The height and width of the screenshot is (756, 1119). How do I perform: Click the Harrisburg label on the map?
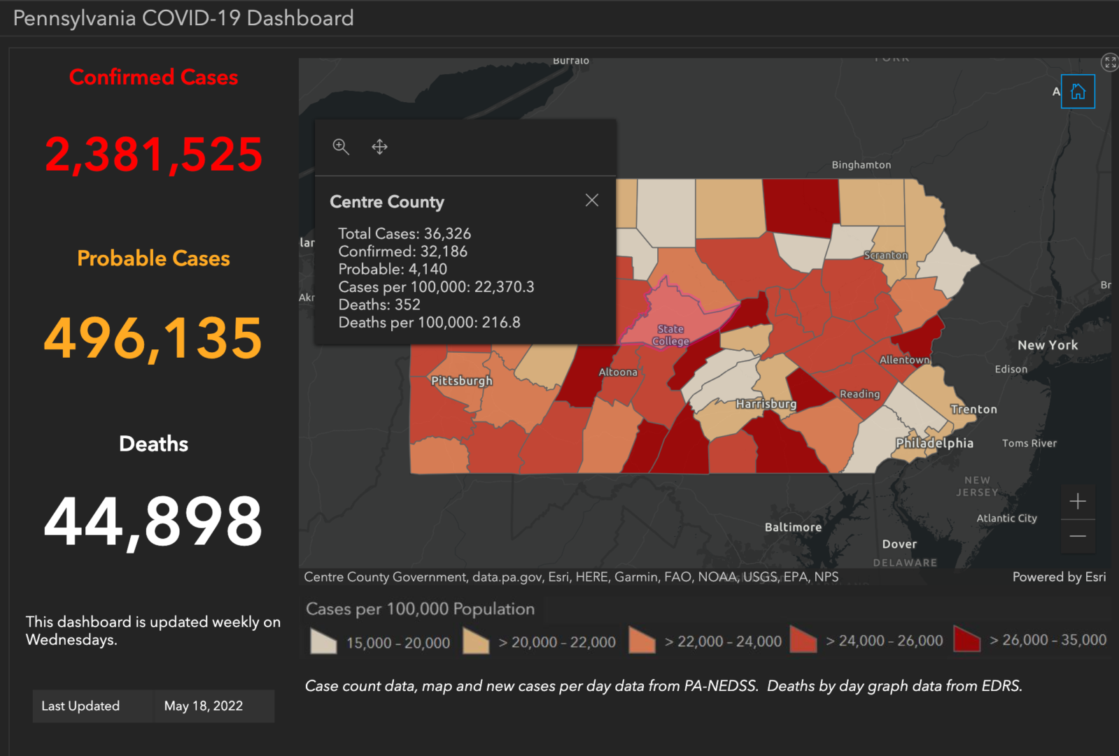(x=766, y=404)
